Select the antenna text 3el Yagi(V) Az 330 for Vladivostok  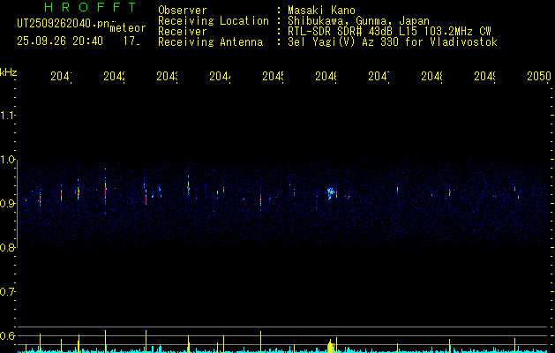[x=393, y=42]
